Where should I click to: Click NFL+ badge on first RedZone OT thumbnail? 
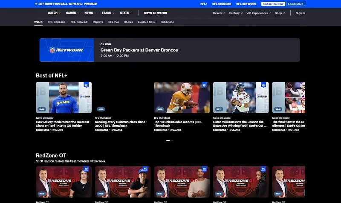pyautogui.click(x=87, y=169)
